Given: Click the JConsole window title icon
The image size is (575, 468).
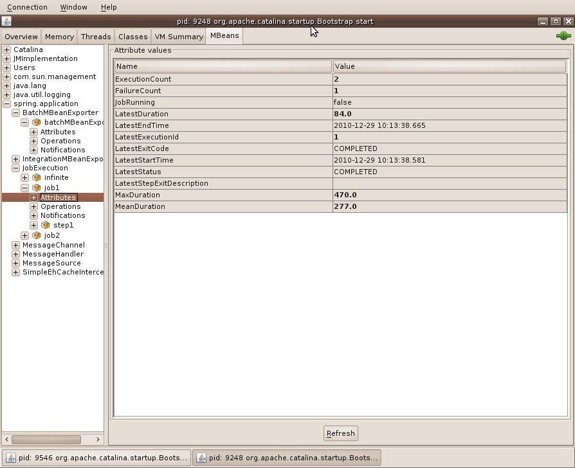Looking at the screenshot, I should [6, 21].
